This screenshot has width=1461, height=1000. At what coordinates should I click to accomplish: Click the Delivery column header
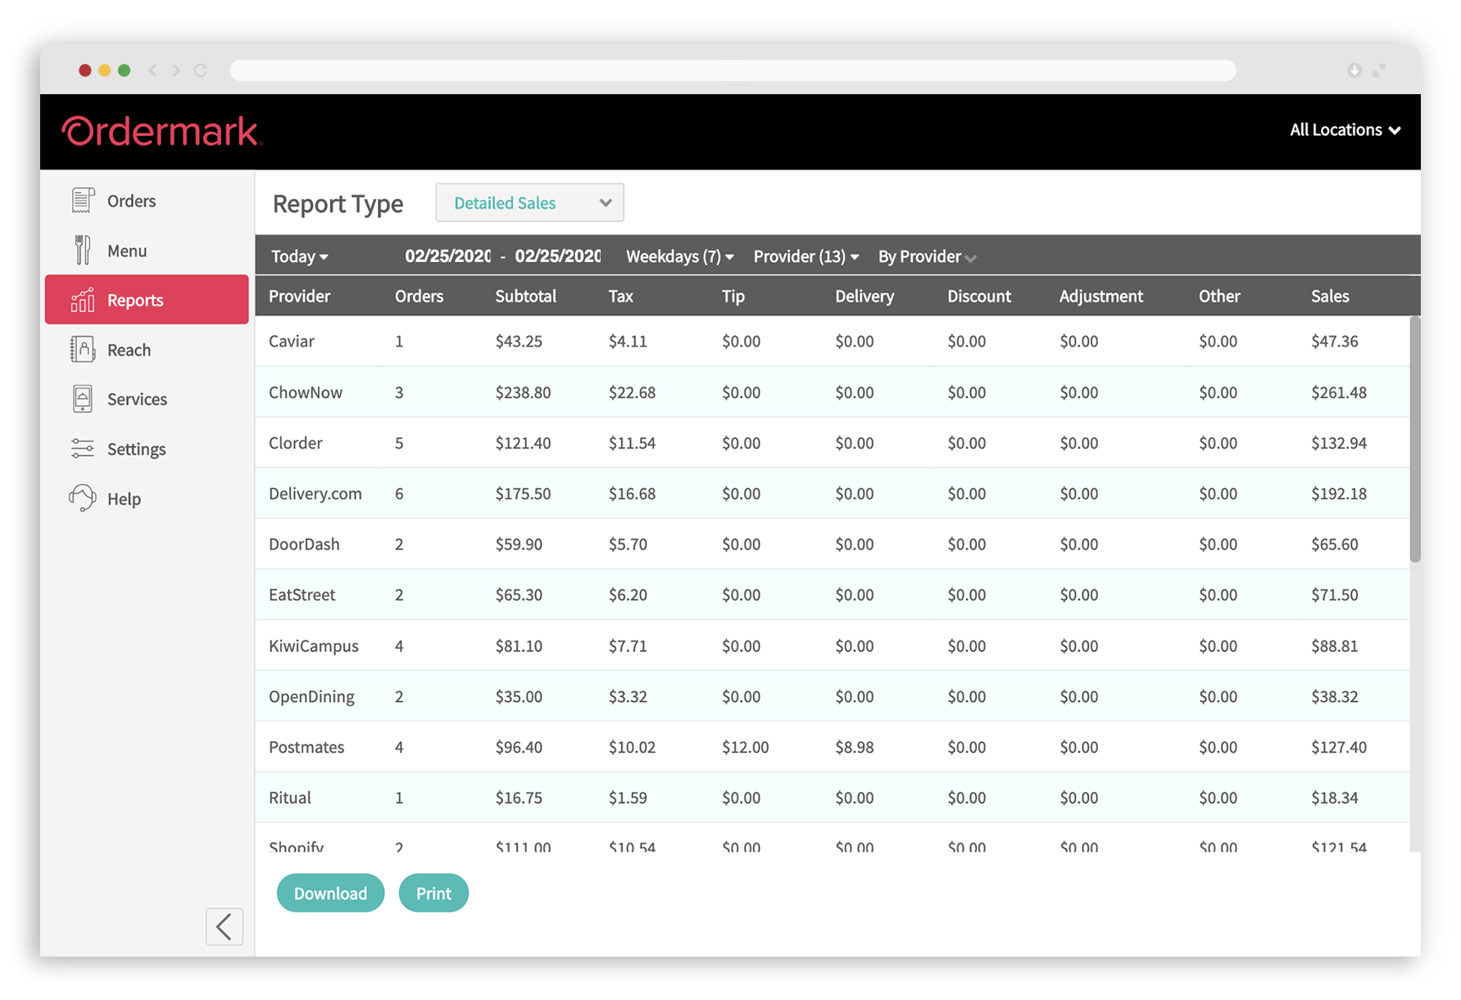pyautogui.click(x=864, y=296)
